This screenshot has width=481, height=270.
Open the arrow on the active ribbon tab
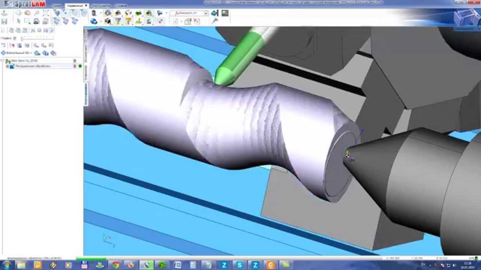tap(86, 6)
